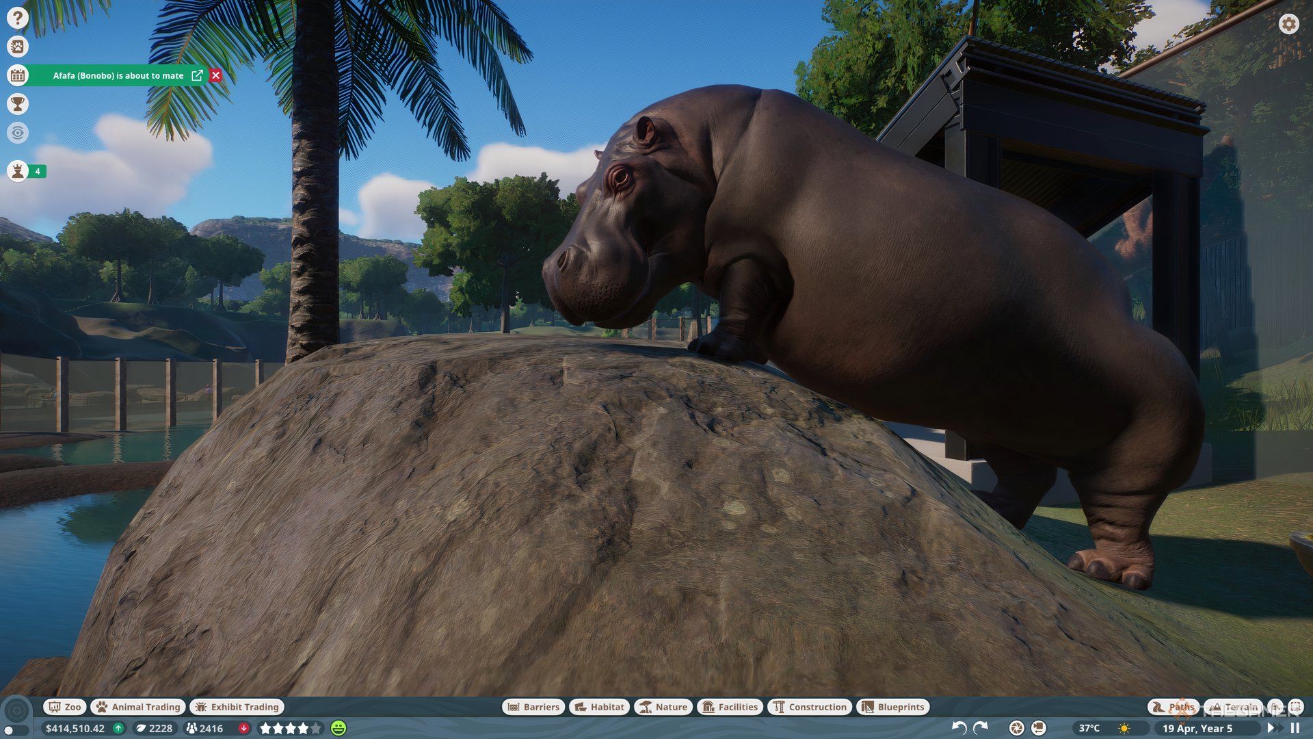The height and width of the screenshot is (739, 1313).
Task: Open the Zoopedia animal icon
Action: coord(18,47)
